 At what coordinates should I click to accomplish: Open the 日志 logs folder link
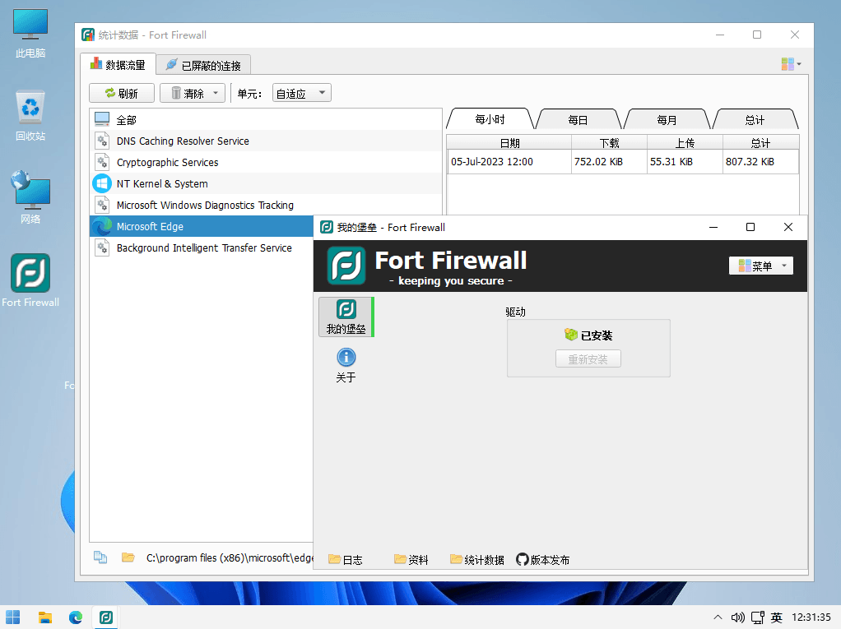(346, 559)
